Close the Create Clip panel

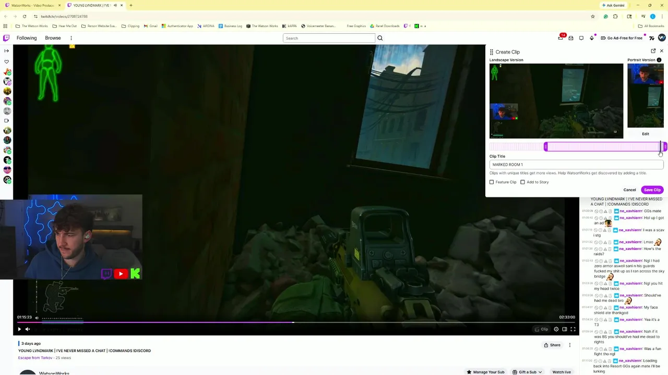pos(662,51)
